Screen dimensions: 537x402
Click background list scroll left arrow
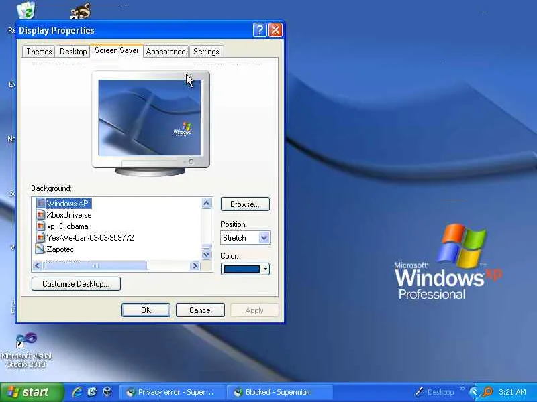point(38,265)
